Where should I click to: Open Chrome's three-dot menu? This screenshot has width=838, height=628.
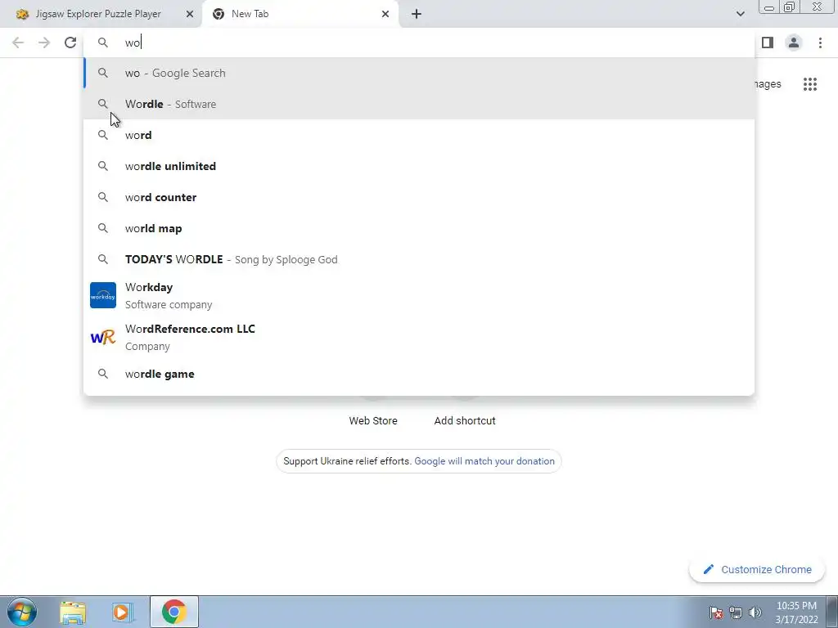pos(820,43)
